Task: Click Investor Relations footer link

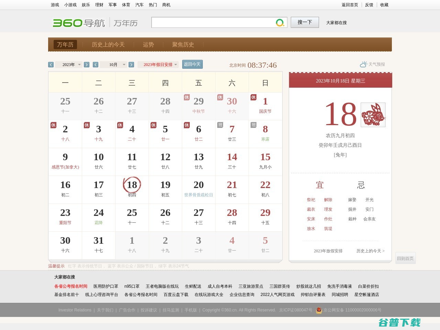Action: [75, 310]
